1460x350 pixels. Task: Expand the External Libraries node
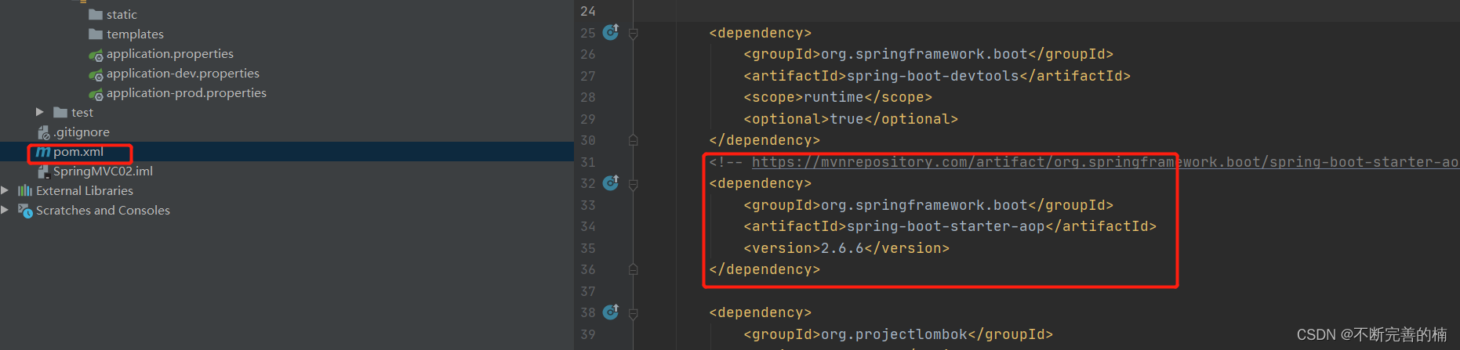(x=5, y=190)
